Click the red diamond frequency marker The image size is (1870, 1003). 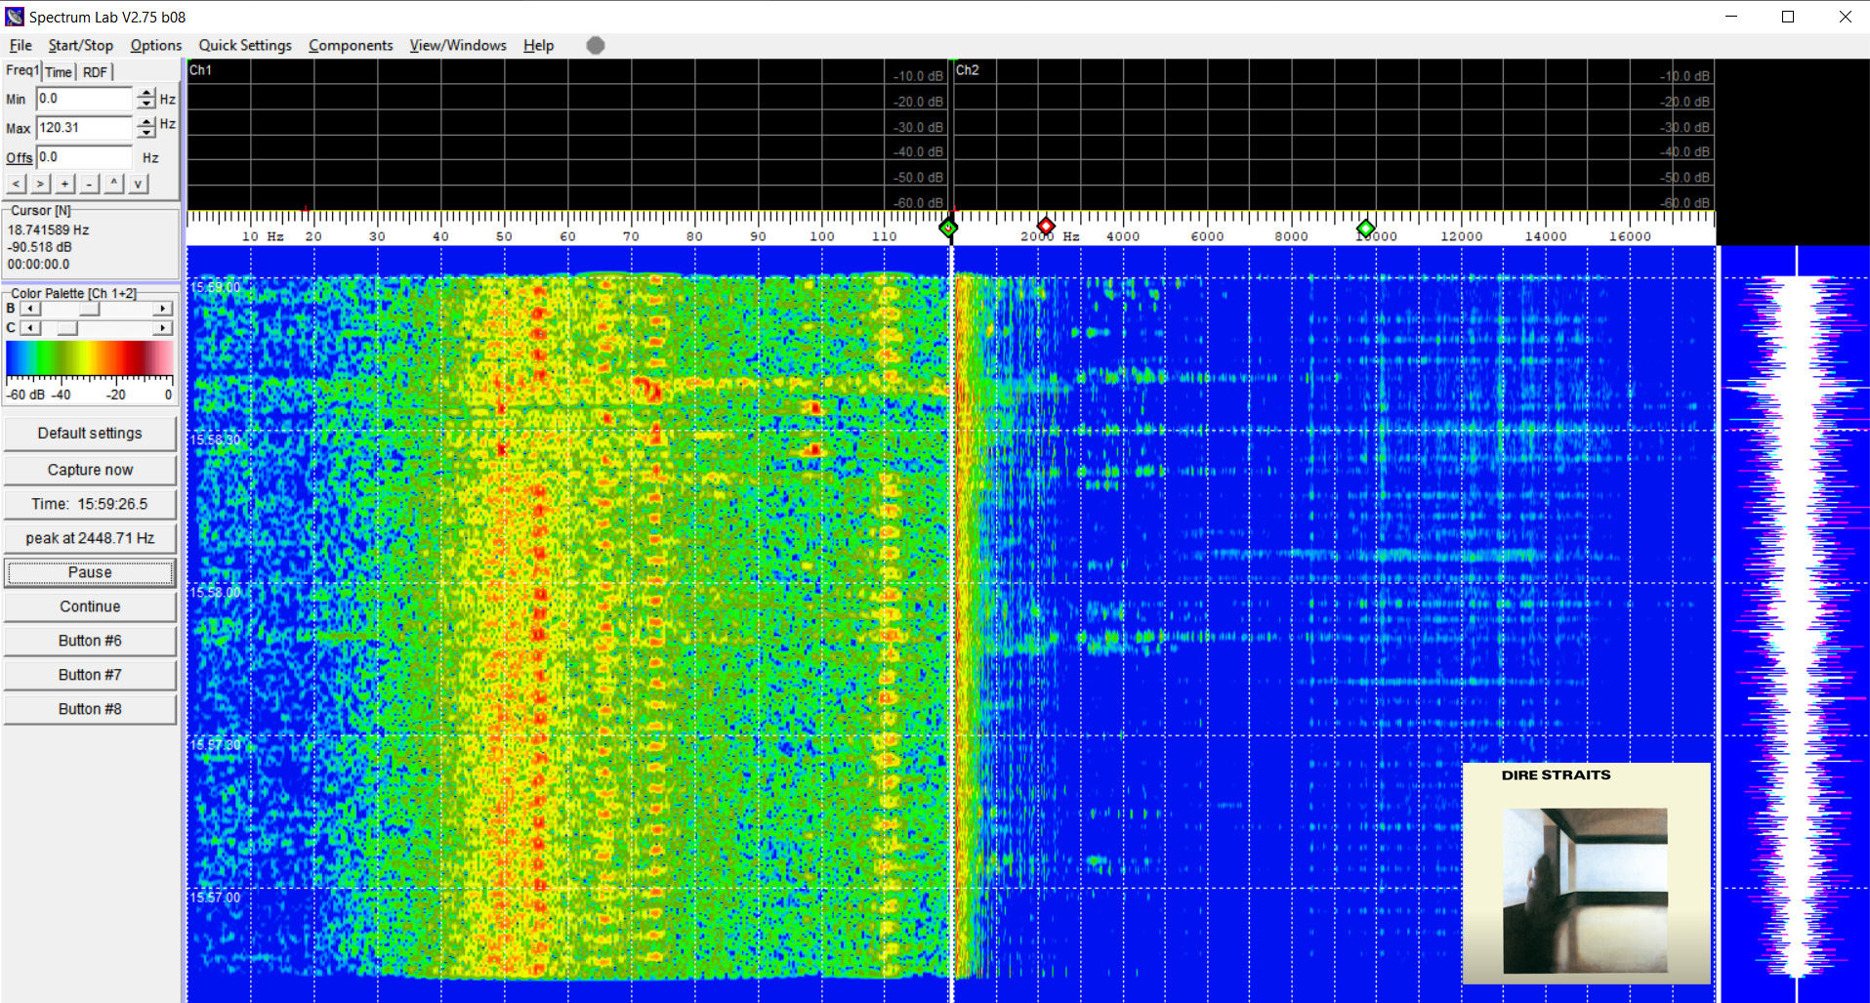[1045, 227]
